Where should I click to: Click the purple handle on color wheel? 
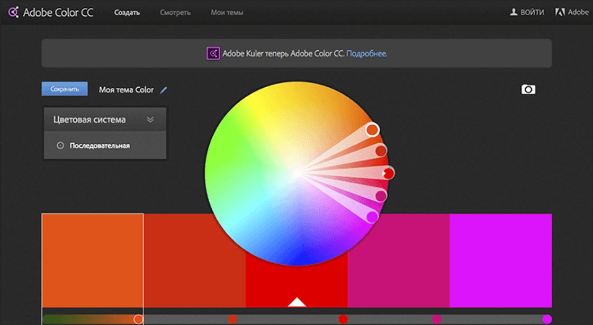pyautogui.click(x=372, y=217)
